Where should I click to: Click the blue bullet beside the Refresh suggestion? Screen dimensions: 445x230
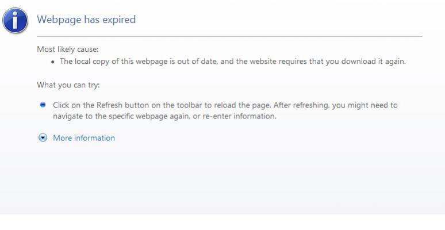click(43, 105)
